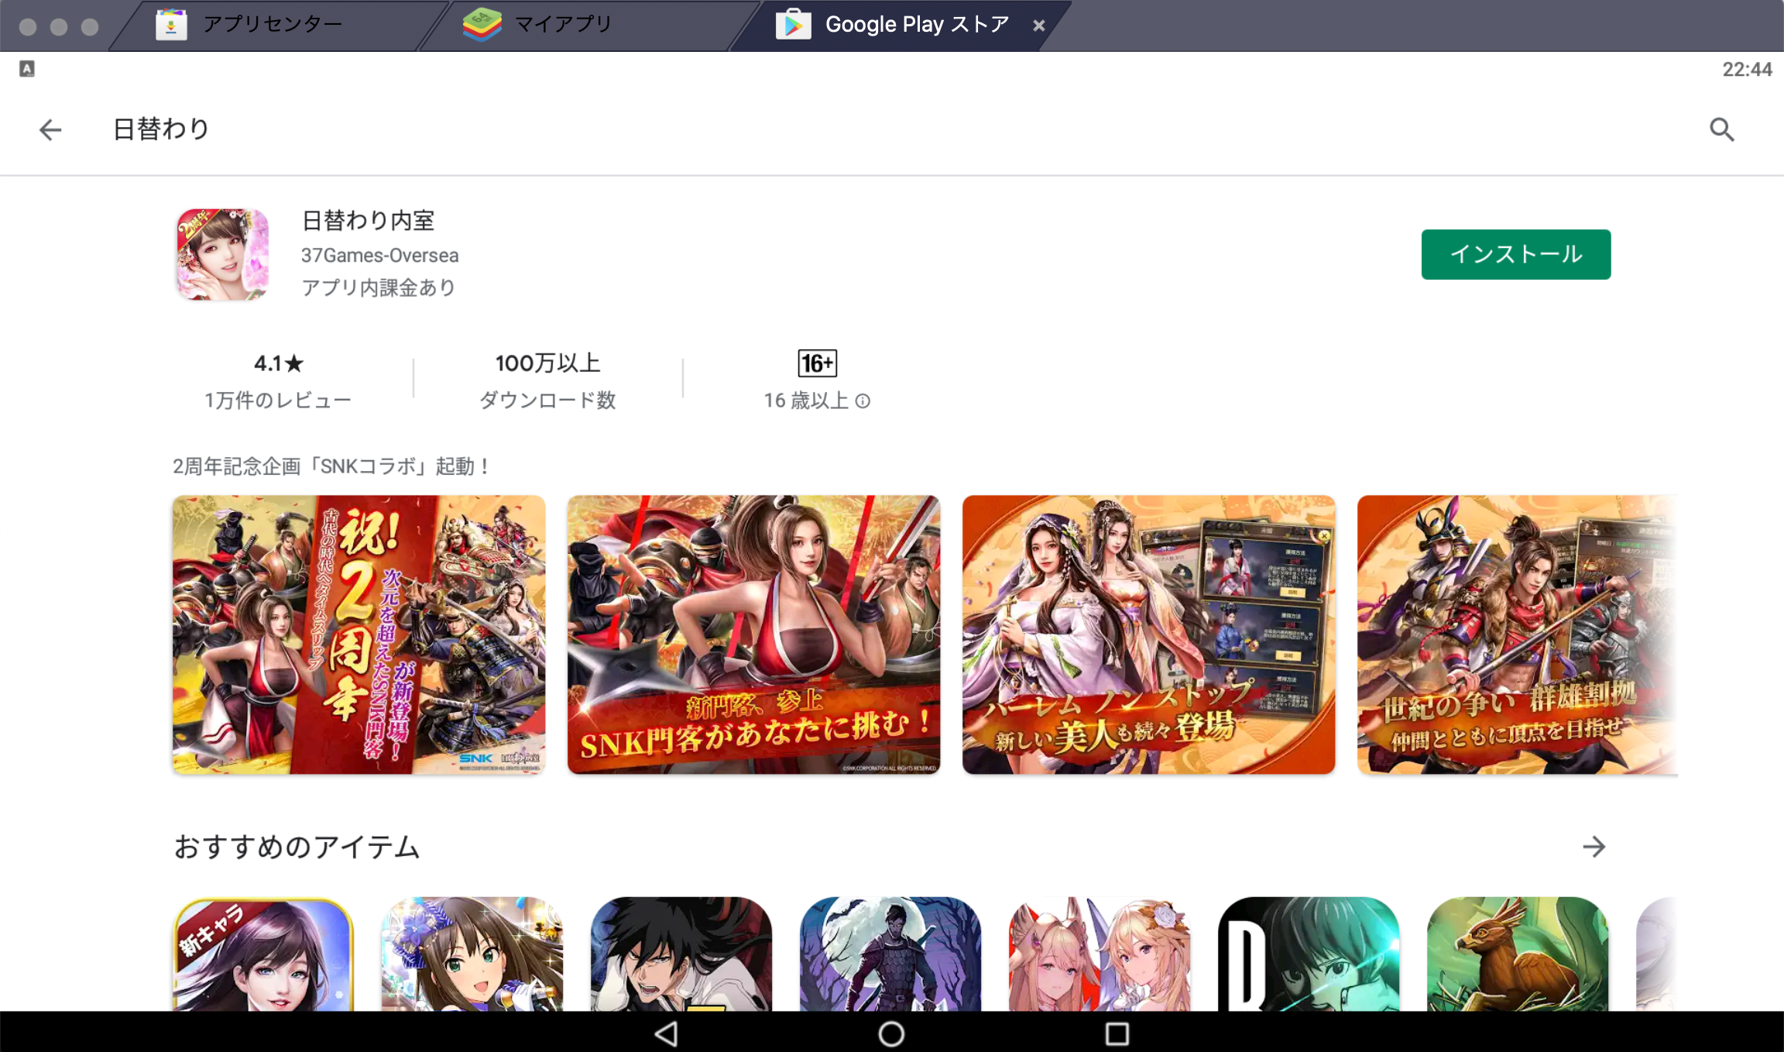Close the Google Play ストア tab
The width and height of the screenshot is (1784, 1052).
(1039, 26)
